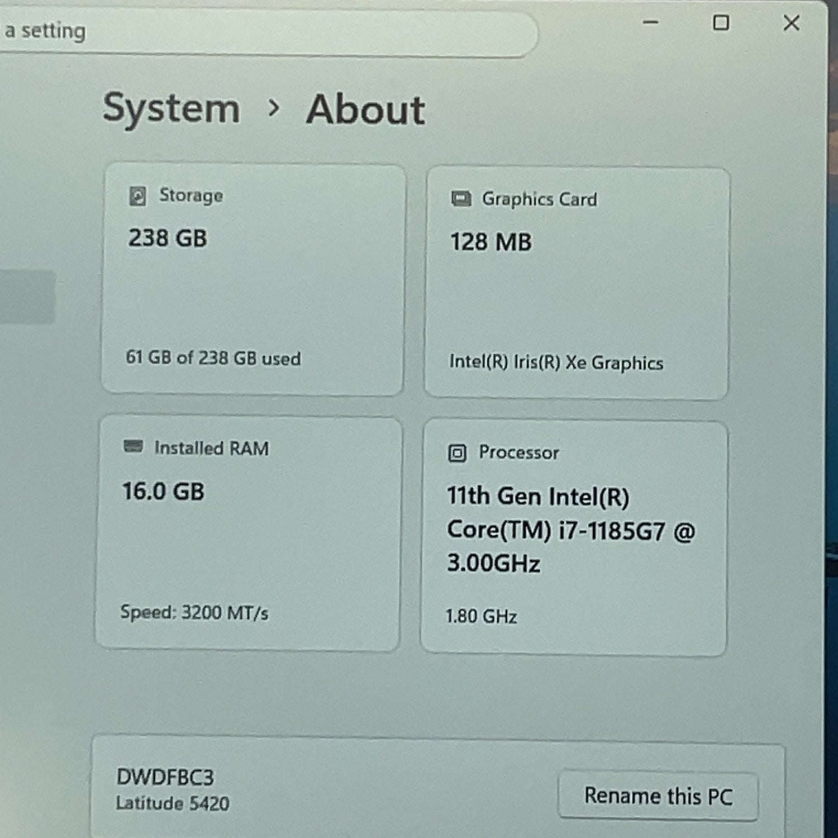The height and width of the screenshot is (838, 838).
Task: Open the Storage 238 GB card
Action: click(x=253, y=279)
